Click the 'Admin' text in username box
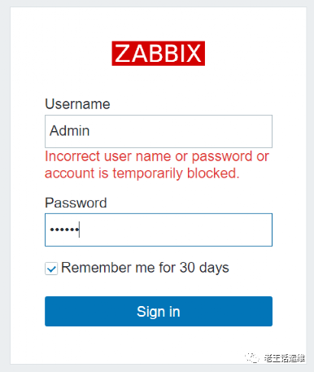This screenshot has width=314, height=372. tap(70, 131)
